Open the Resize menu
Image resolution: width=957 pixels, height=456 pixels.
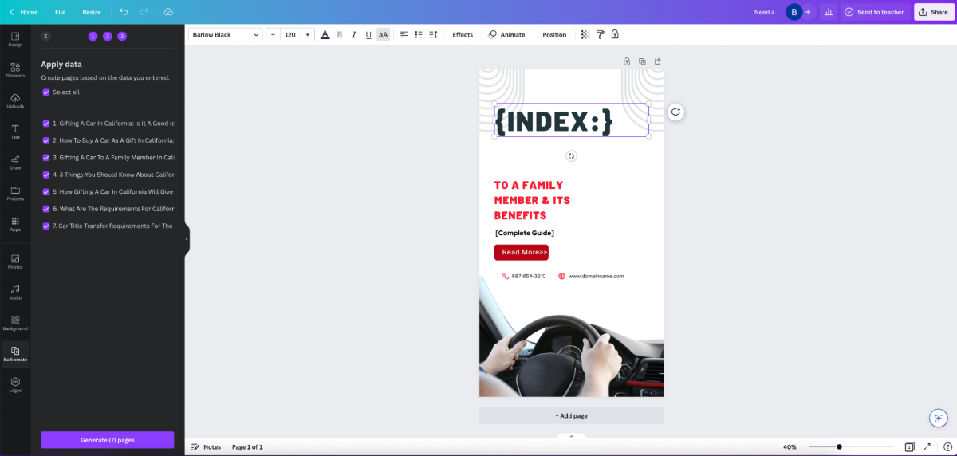pos(92,12)
